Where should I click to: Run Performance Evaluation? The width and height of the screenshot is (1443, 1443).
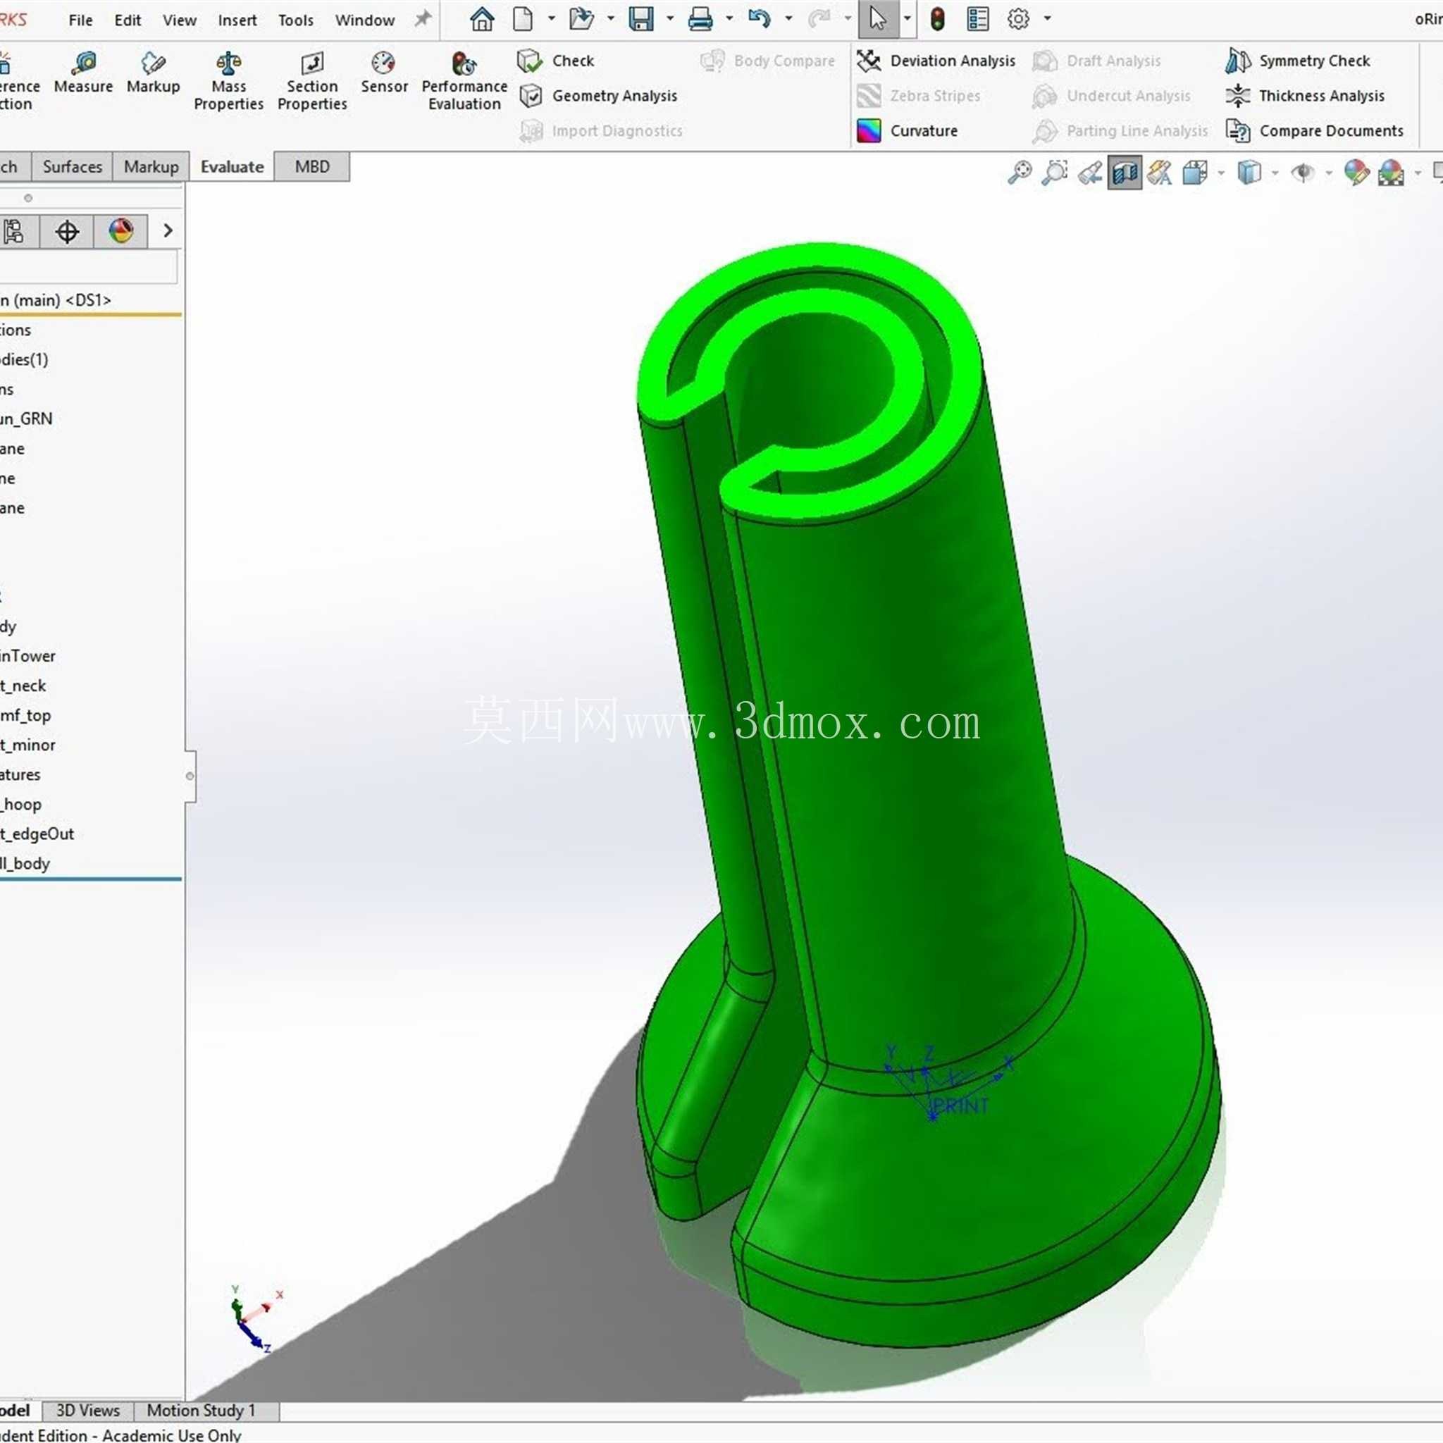[464, 82]
